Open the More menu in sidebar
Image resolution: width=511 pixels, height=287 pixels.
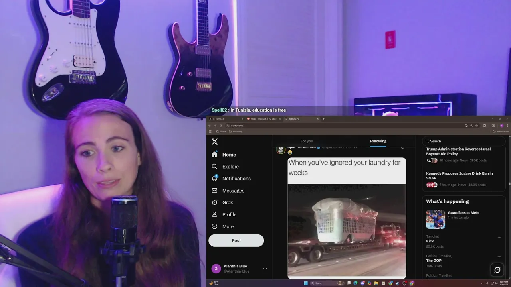tap(223, 226)
